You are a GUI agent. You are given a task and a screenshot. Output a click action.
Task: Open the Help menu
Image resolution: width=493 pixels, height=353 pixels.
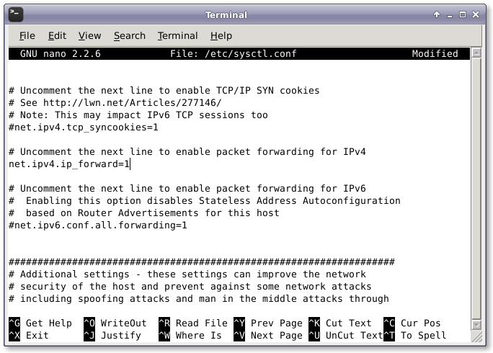221,35
